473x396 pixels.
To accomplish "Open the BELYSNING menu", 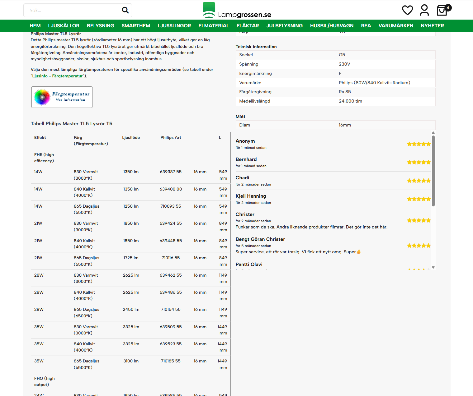I will [x=100, y=26].
